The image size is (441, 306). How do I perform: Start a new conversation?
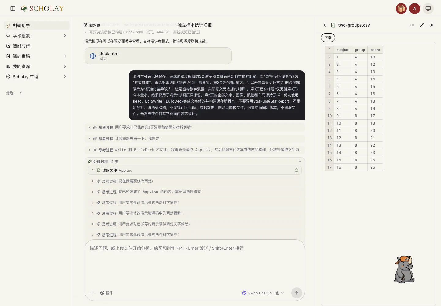[x=92, y=25]
